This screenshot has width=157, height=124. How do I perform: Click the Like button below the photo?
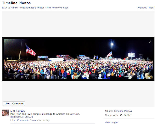click(x=7, y=104)
